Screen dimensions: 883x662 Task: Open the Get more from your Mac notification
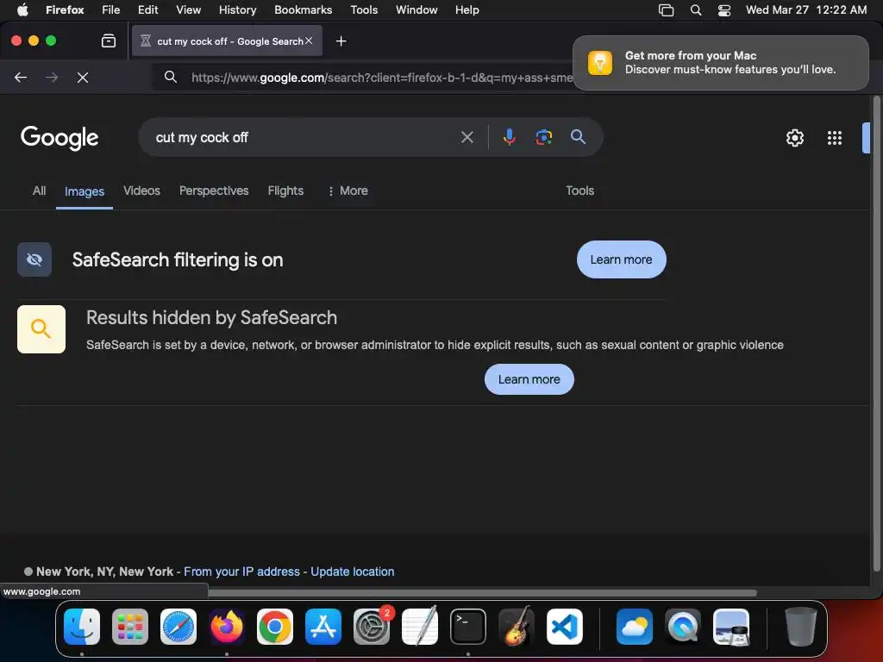click(720, 62)
